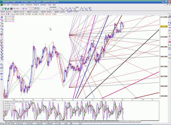Screen dimensions: 171x125
Task: Select the olive fan angles tool
Action: [2, 25]
